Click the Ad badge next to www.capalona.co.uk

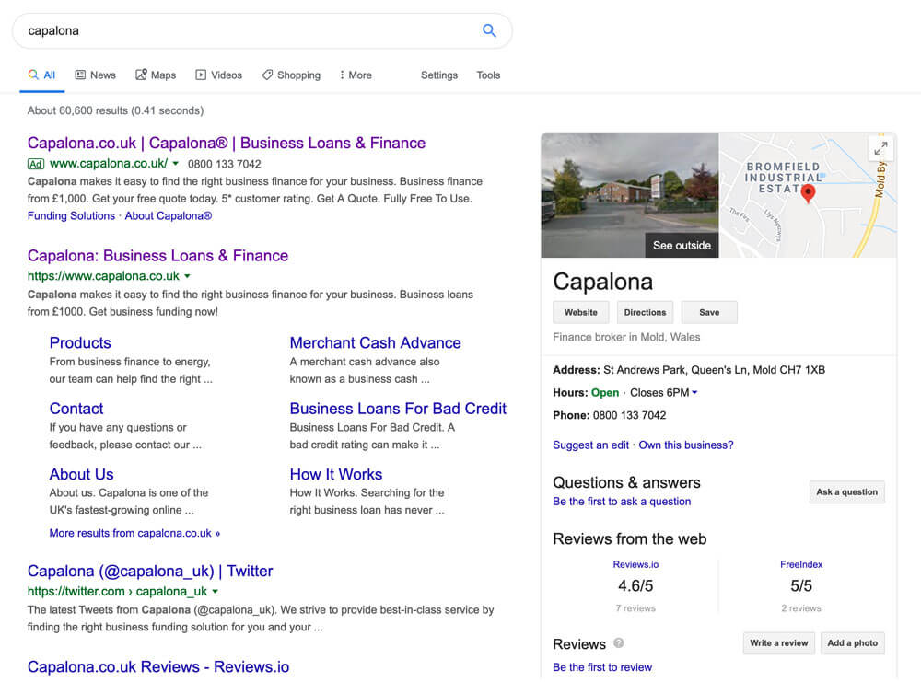point(36,165)
